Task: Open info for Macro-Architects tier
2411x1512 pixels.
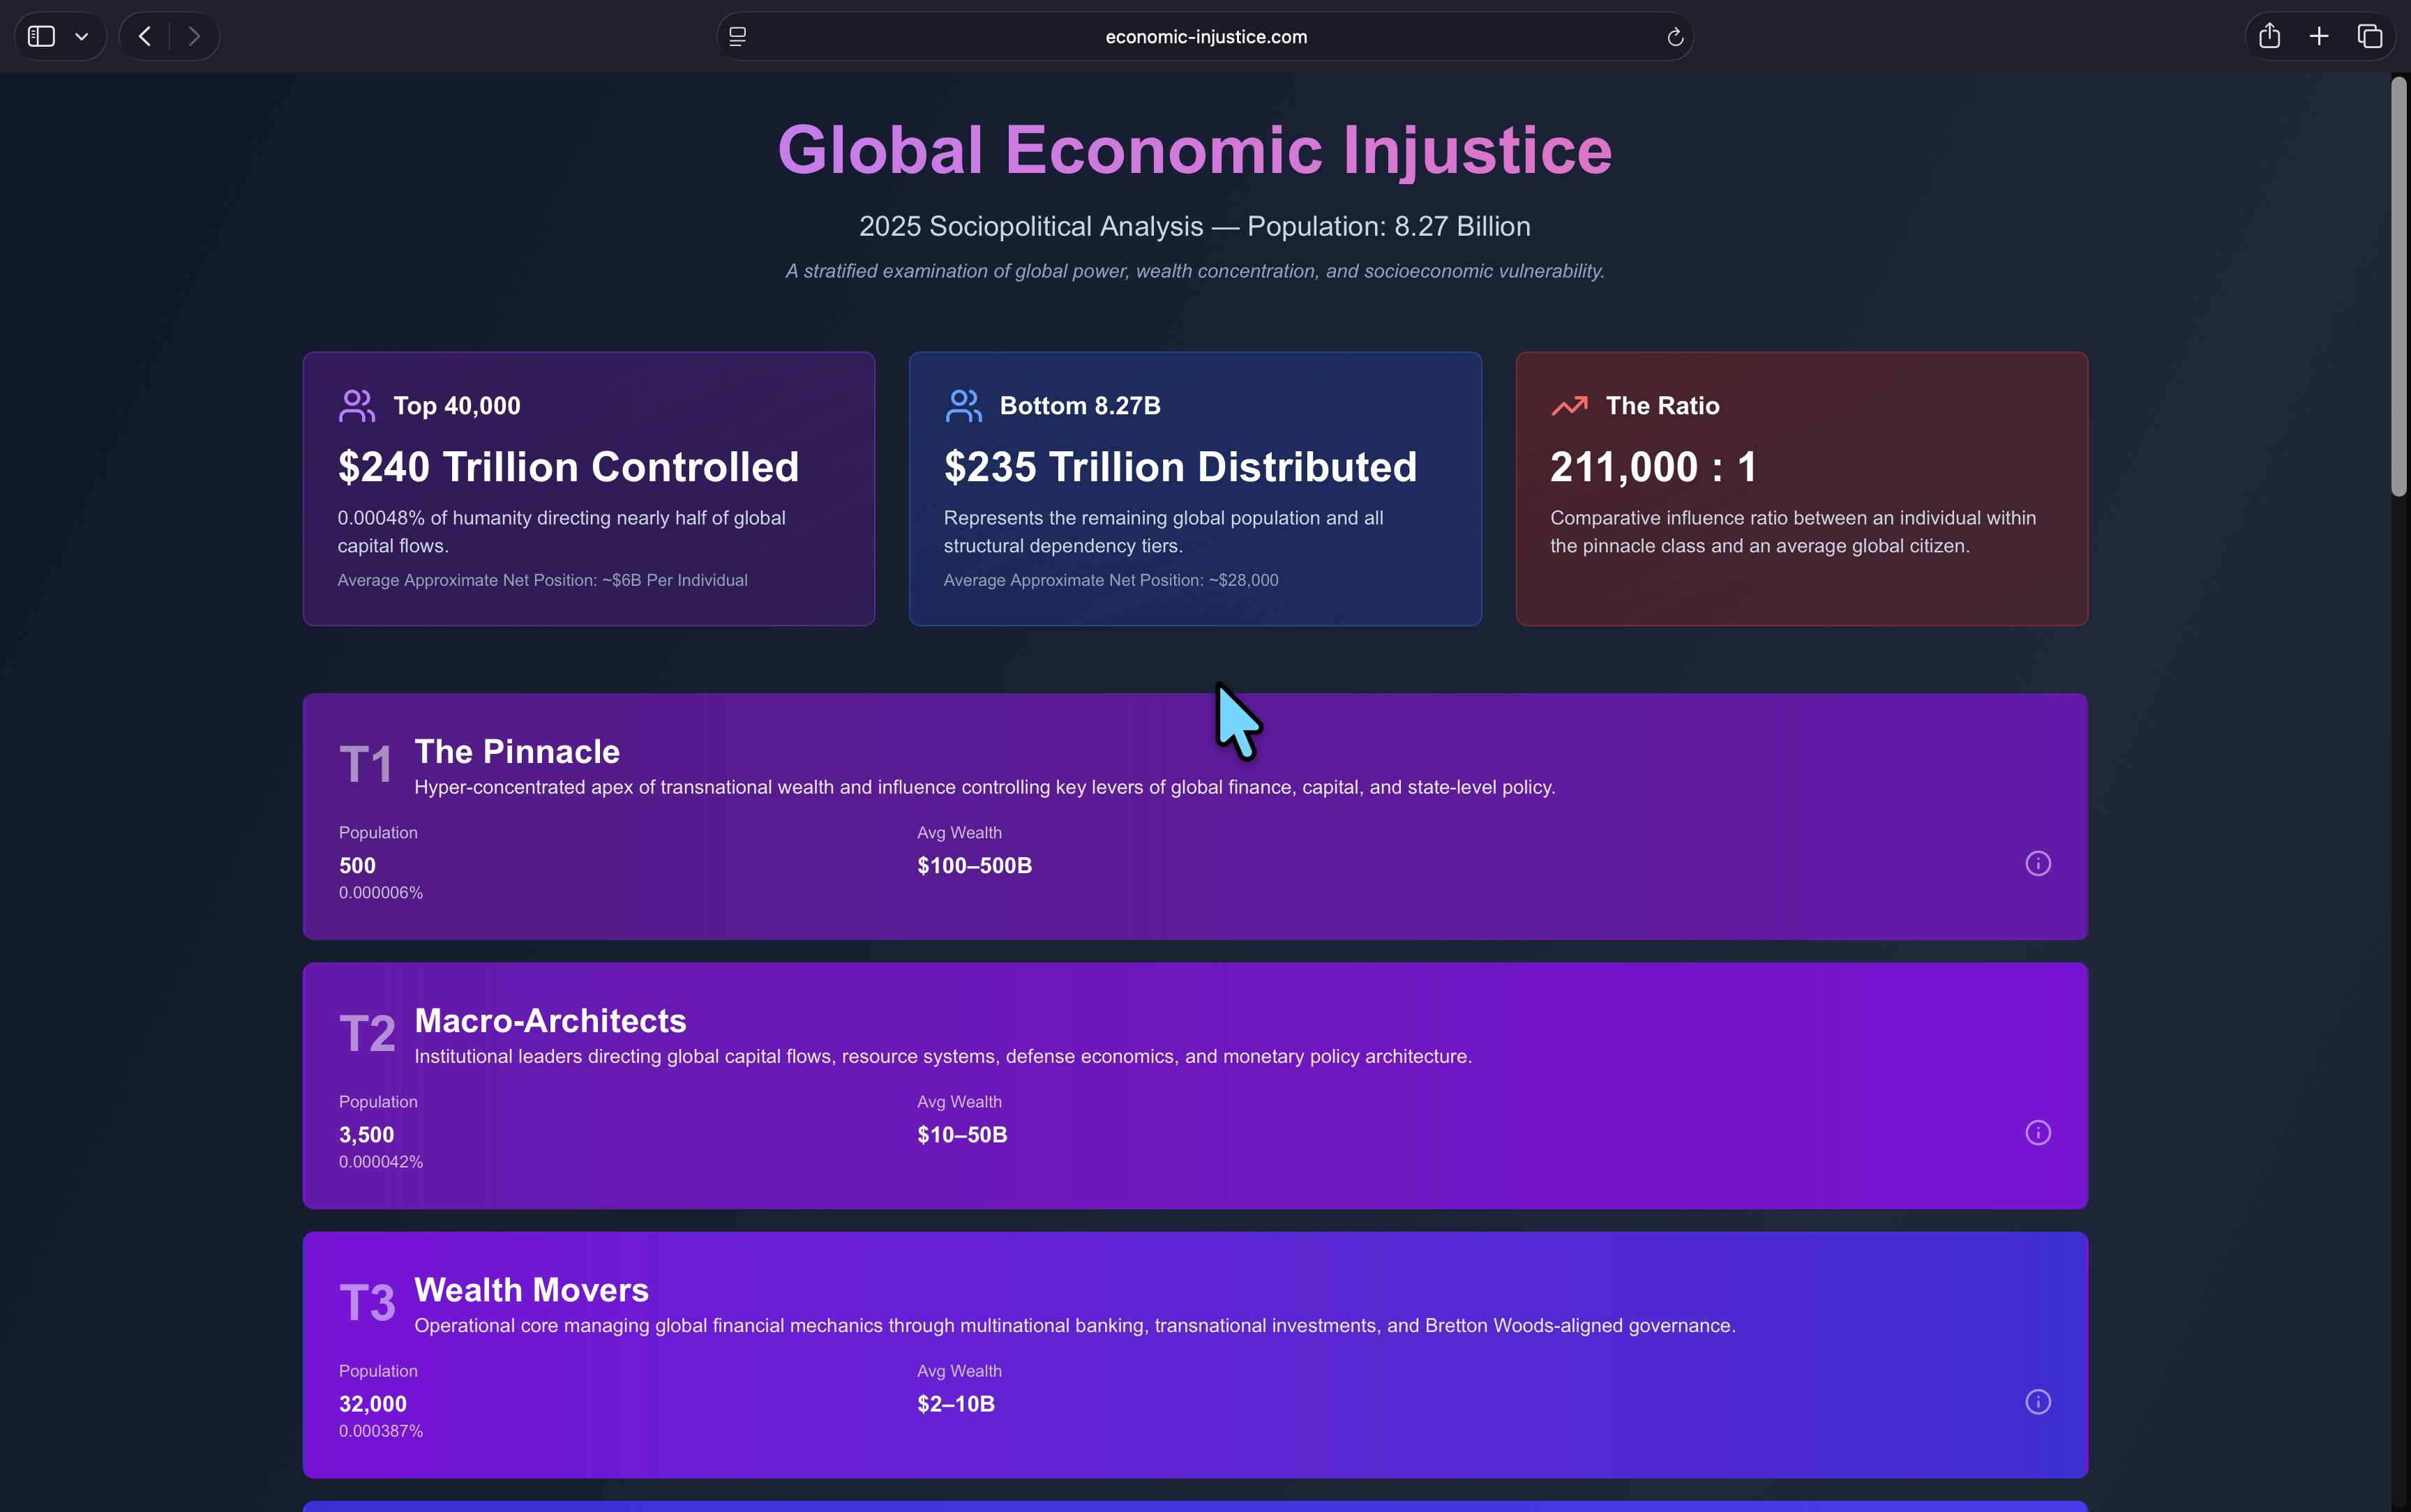Action: pyautogui.click(x=2038, y=1133)
